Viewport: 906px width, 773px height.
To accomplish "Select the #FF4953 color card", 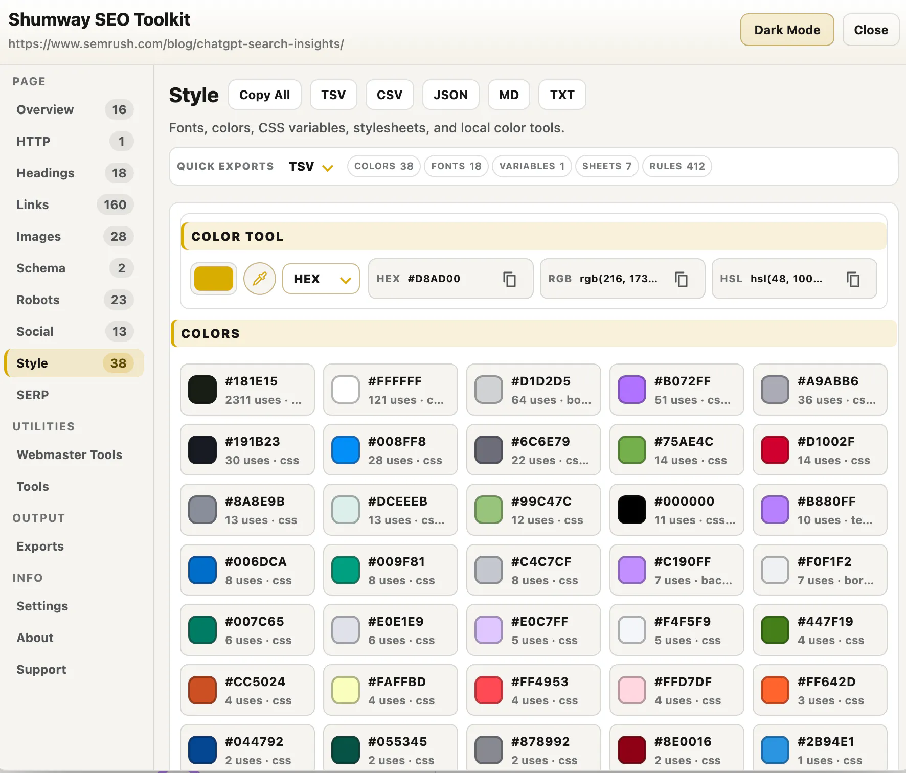I will point(534,690).
